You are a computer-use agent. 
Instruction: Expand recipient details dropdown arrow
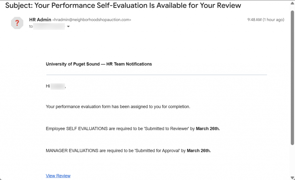(x=68, y=26)
